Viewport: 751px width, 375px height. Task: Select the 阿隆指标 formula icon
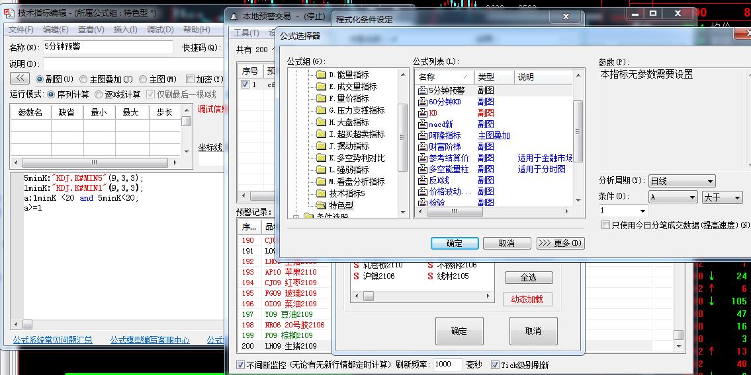(x=422, y=135)
